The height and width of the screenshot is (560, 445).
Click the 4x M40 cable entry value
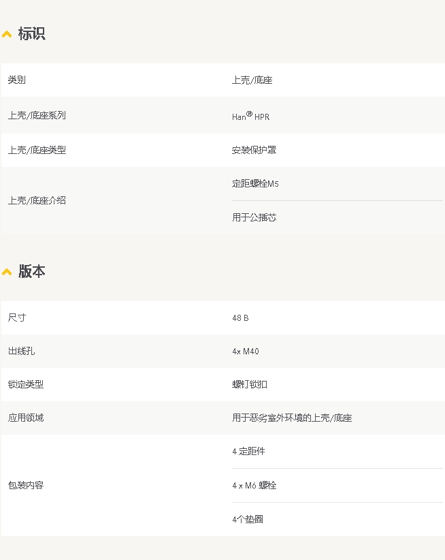click(x=245, y=352)
